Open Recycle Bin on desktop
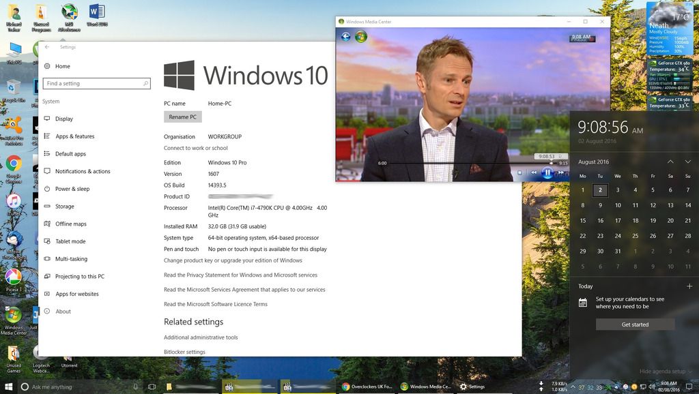The image size is (699, 394). pos(14,91)
